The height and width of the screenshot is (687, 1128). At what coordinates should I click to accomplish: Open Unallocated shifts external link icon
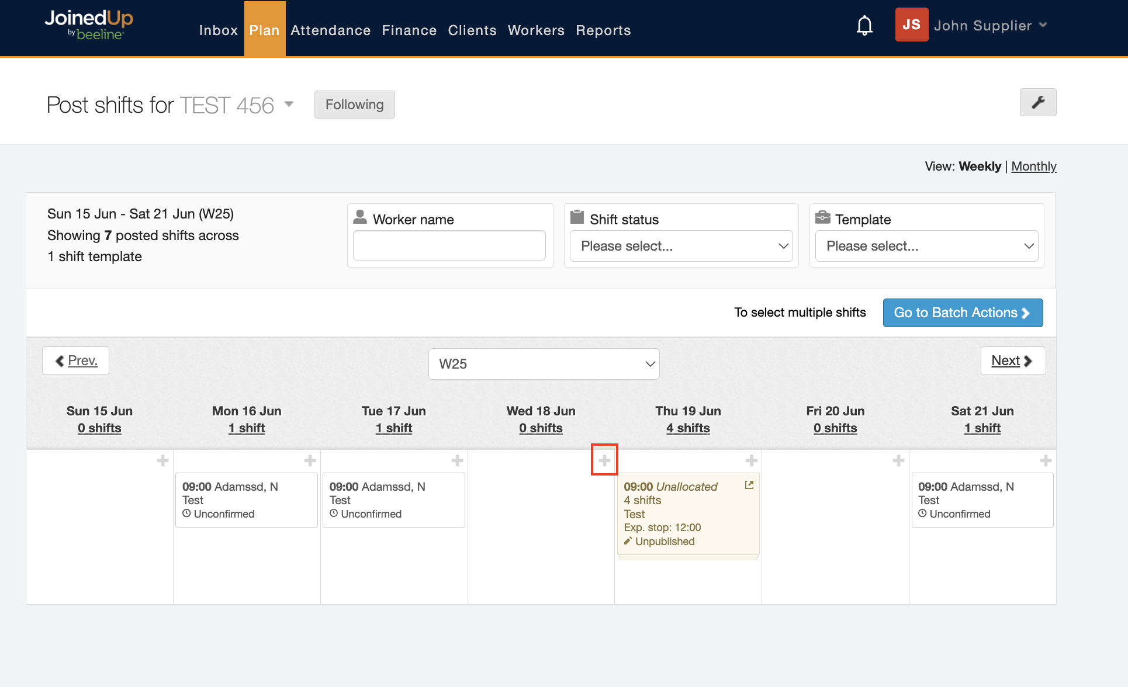[749, 485]
